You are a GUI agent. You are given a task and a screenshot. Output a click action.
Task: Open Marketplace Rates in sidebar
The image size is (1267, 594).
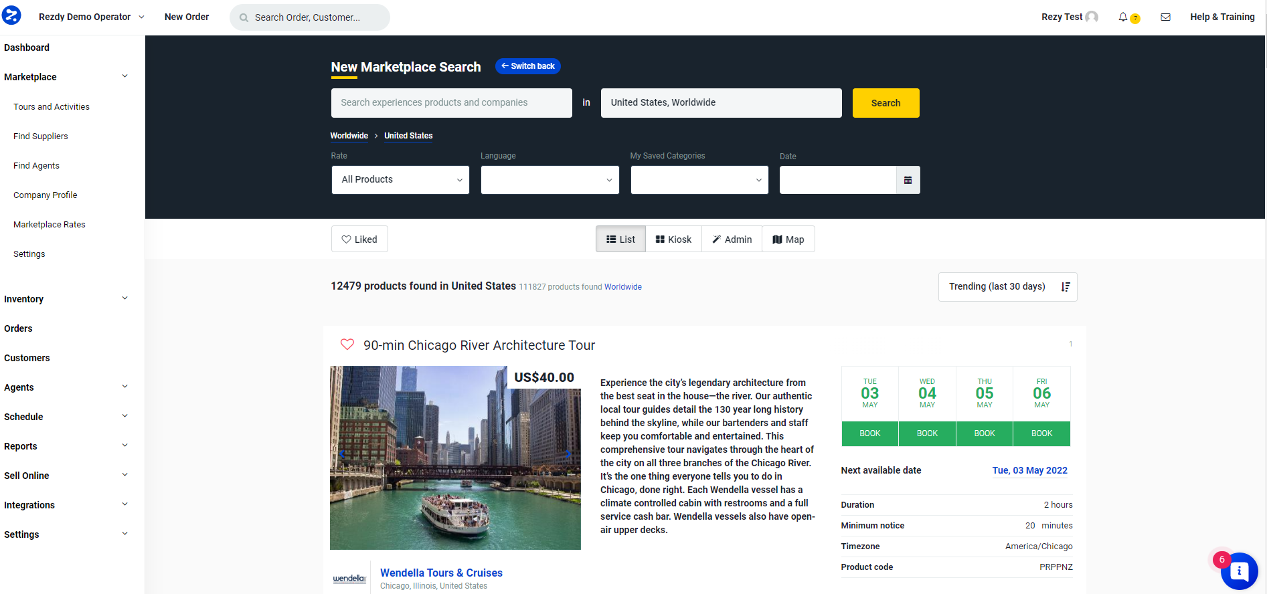point(50,224)
